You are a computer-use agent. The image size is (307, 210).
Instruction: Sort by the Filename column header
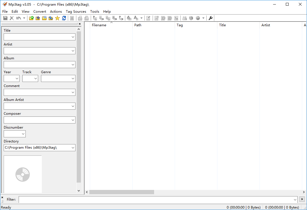[99, 25]
